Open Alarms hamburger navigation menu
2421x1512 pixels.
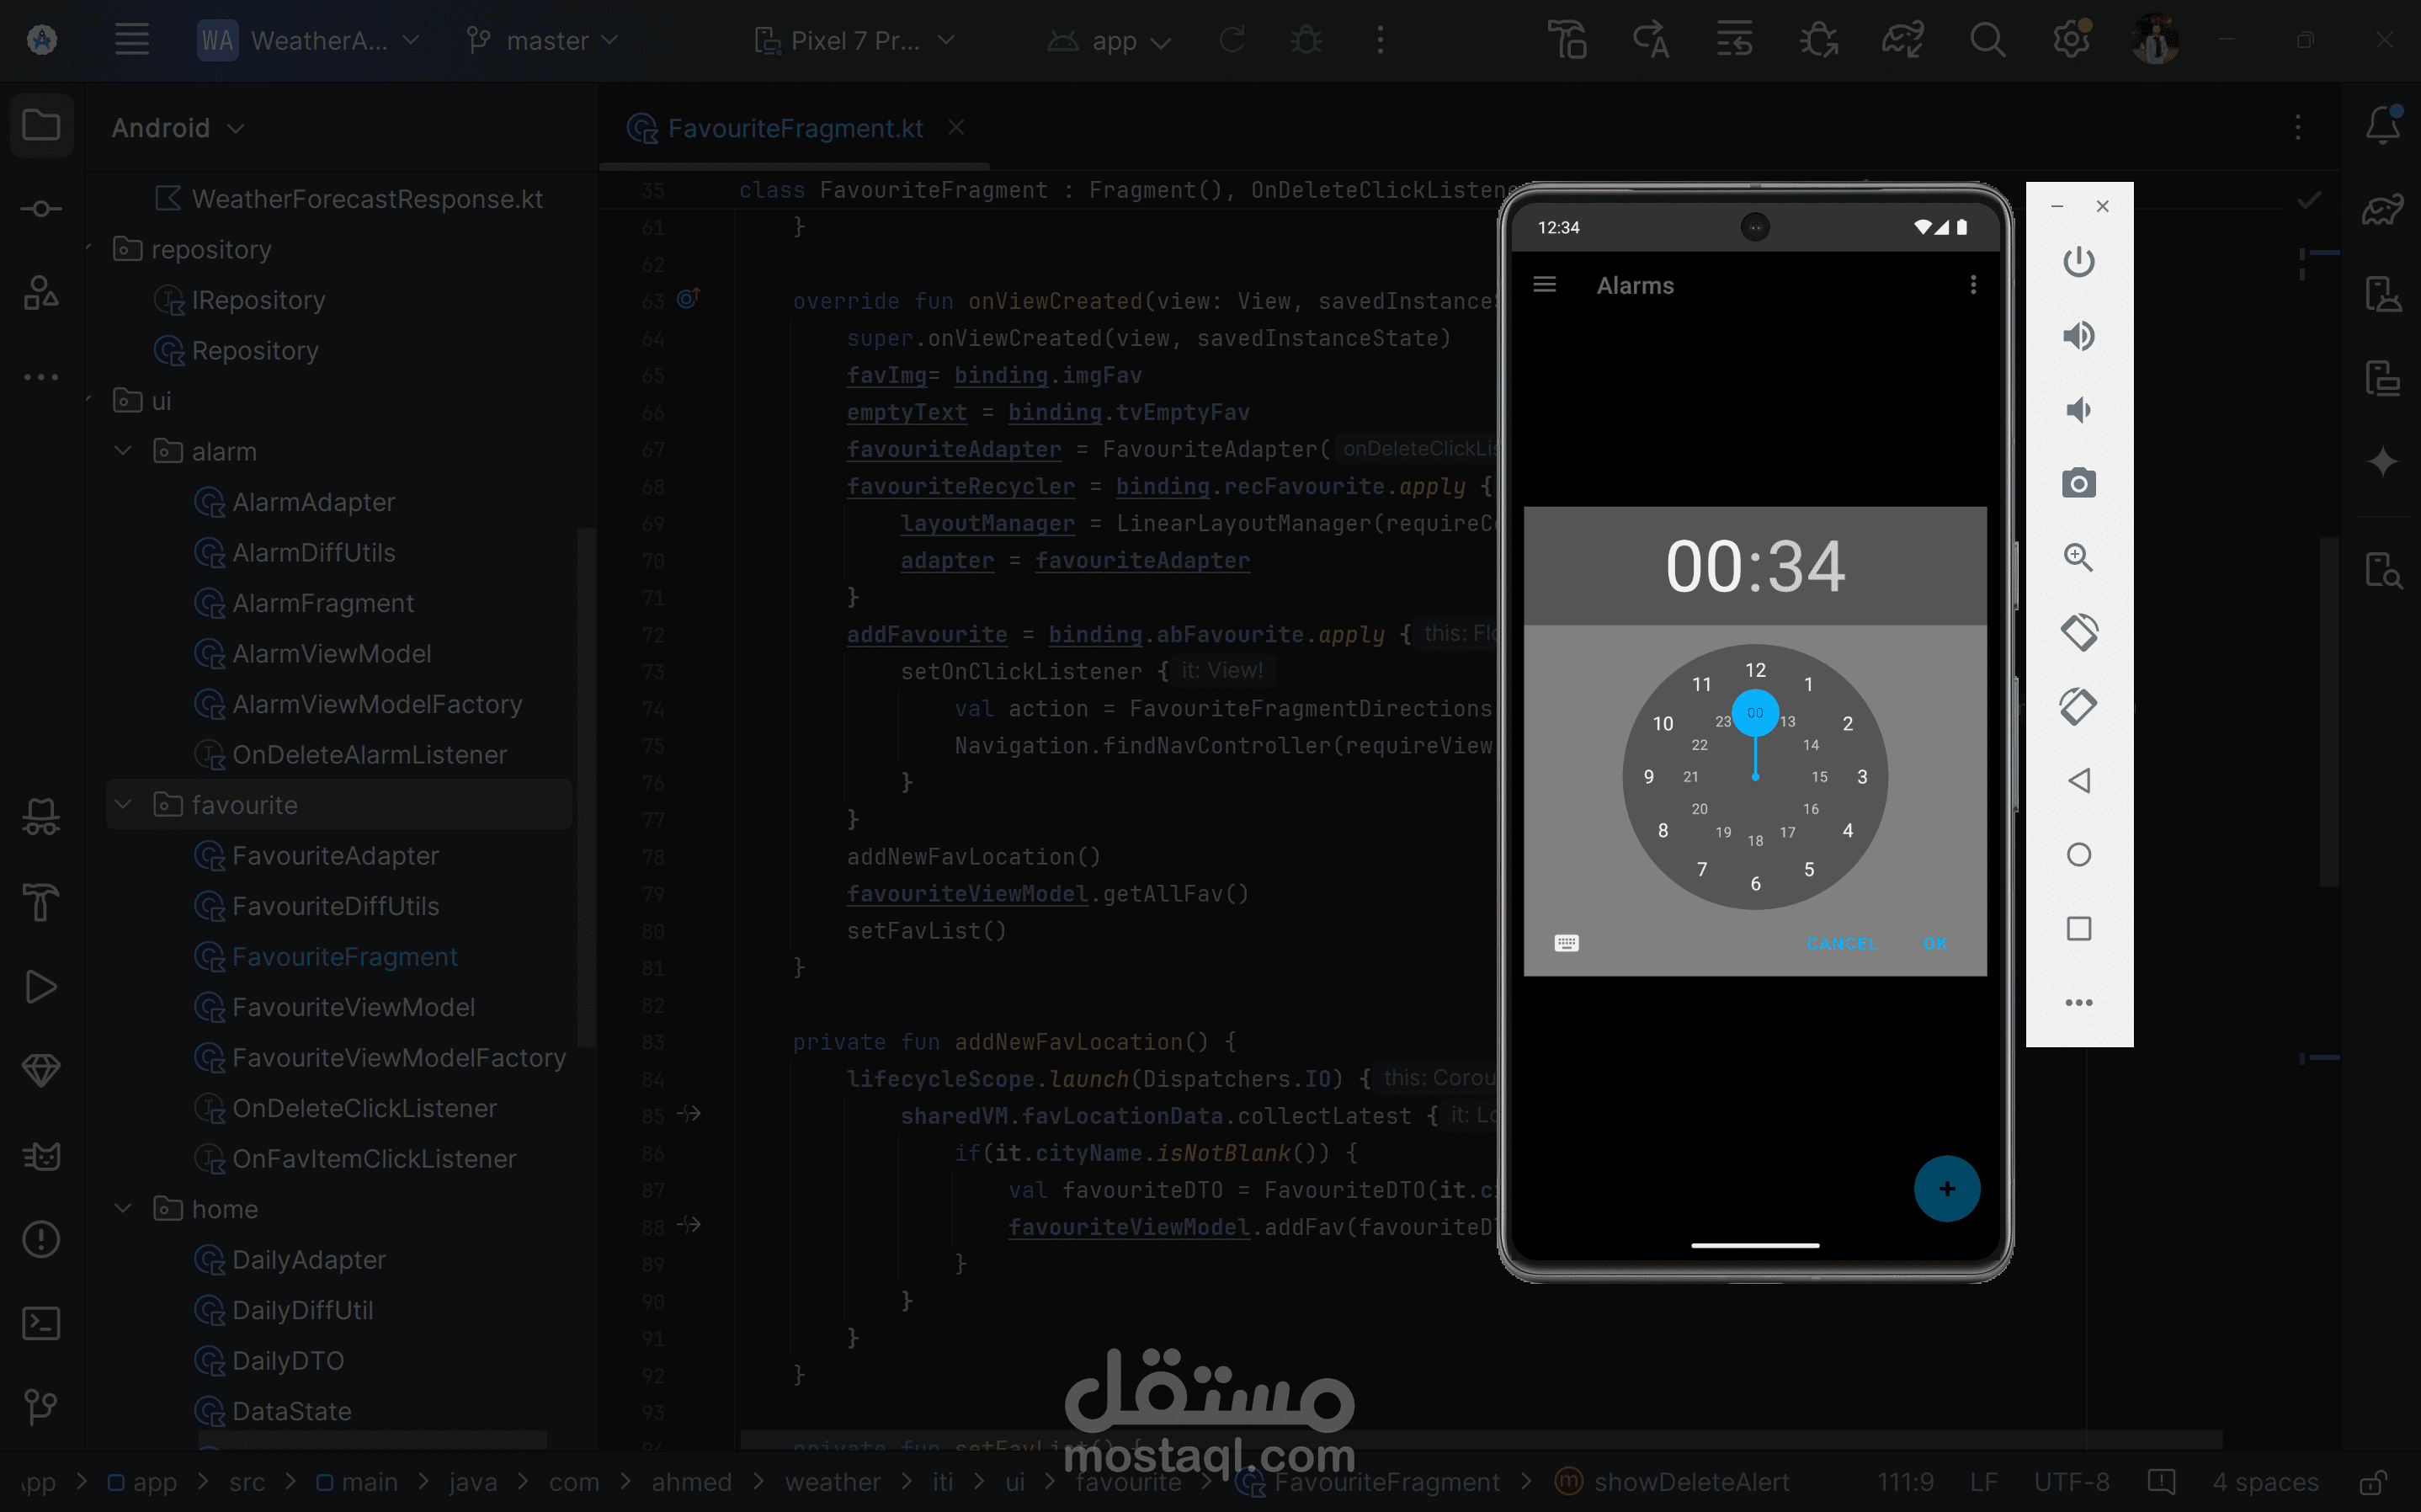click(1545, 285)
